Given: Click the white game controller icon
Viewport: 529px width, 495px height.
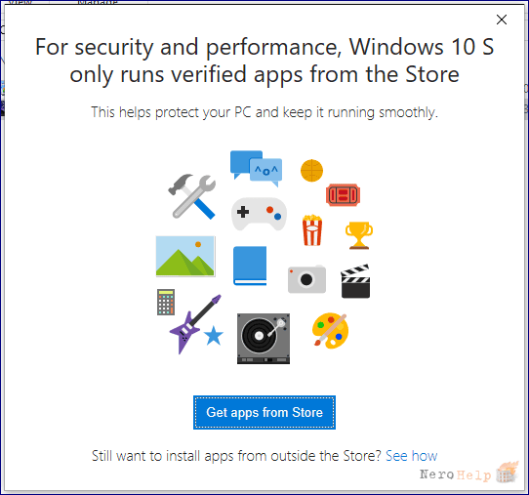Looking at the screenshot, I should point(259,214).
